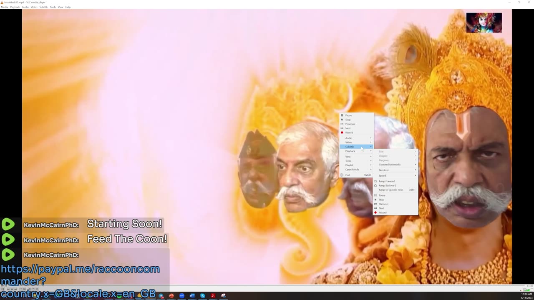Expand the highlighted Subtitle context menu entry
Screen dimensions: 534x300
[x=356, y=147]
